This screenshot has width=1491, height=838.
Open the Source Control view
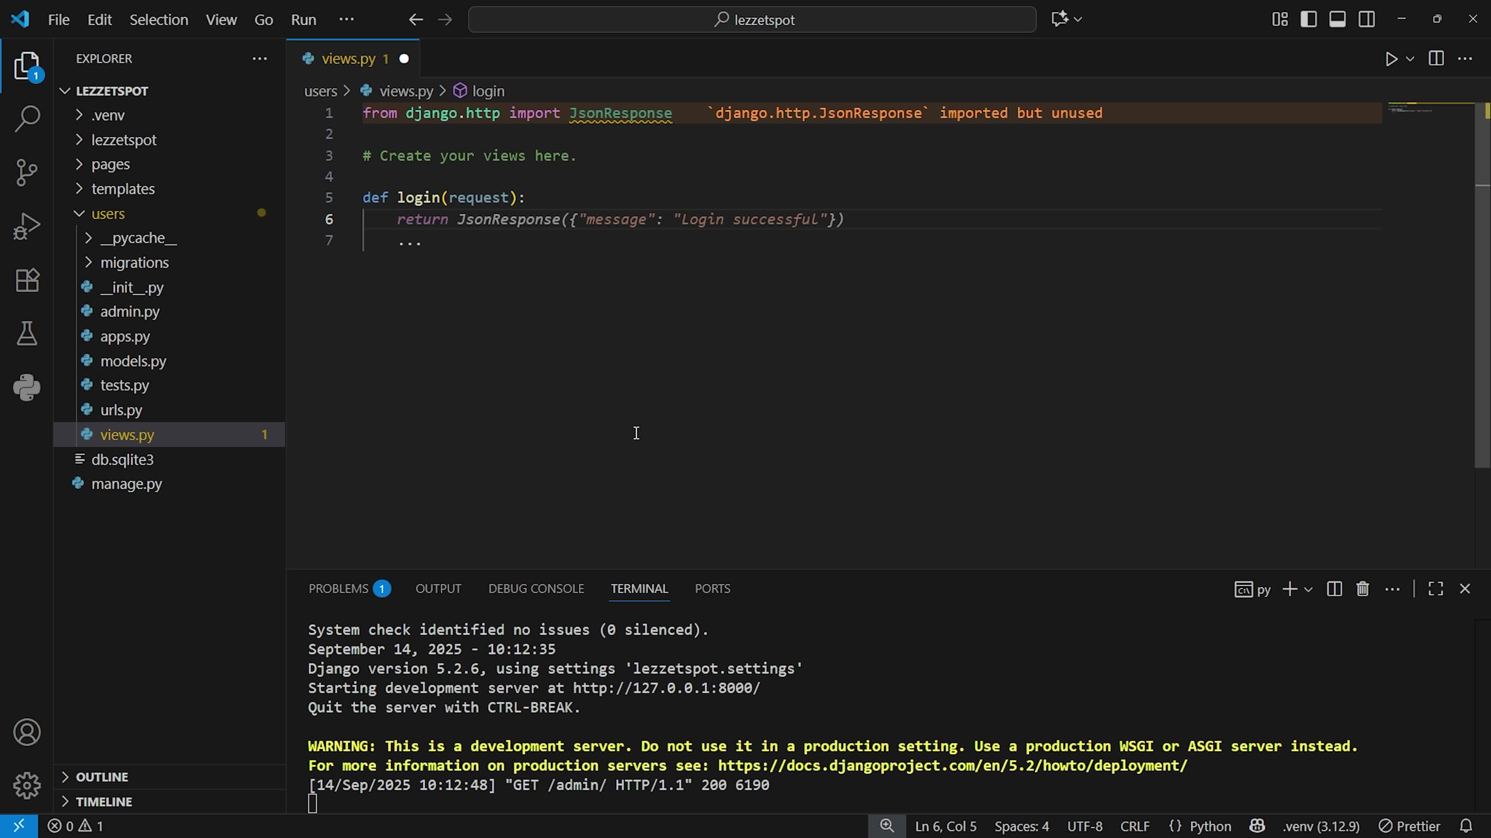pyautogui.click(x=27, y=172)
